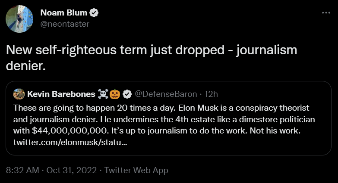
Task: Open the @neontaster handle
Action: click(x=65, y=24)
